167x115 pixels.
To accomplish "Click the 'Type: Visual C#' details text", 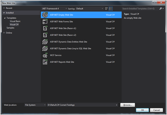I will [x=131, y=14].
